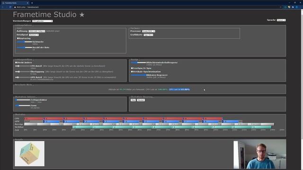
Task: Adjust the CPU Anteil slider
Action: [22, 66]
